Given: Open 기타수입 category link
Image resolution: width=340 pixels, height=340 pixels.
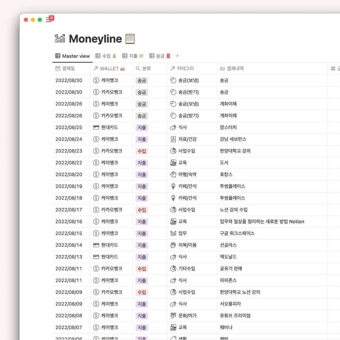Looking at the screenshot, I should (x=186, y=269).
